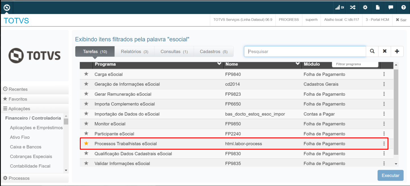The width and height of the screenshot is (410, 186).
Task: Switch to the Cadastros (5) tab
Action: click(x=214, y=52)
